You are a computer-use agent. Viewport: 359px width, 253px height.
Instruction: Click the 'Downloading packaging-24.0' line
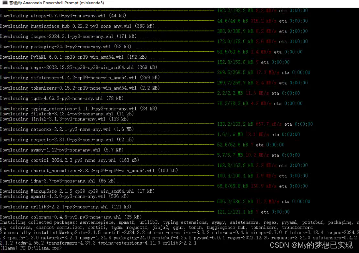point(65,47)
